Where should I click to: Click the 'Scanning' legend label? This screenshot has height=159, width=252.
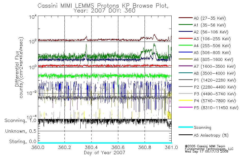click(202, 128)
